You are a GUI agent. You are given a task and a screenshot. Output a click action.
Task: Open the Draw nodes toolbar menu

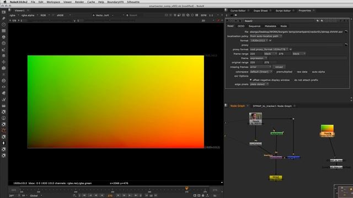[4, 18]
